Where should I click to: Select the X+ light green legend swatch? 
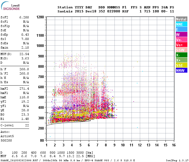pos(181,60)
